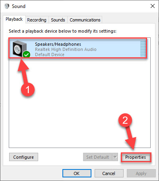Click the Speakers/Headphones speaker device icon
Image resolution: width=159 pixels, height=181 pixels.
click(x=19, y=49)
